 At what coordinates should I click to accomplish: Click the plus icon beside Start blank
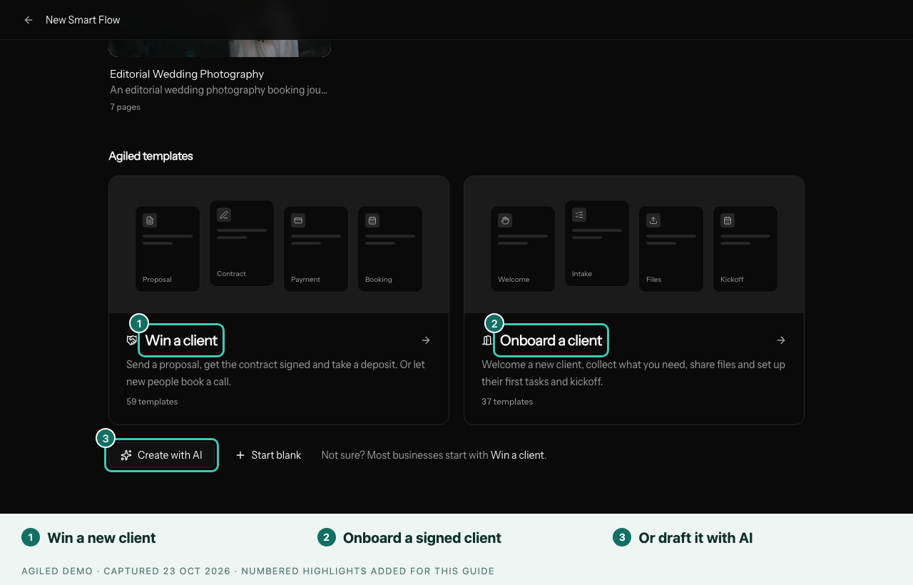click(240, 455)
